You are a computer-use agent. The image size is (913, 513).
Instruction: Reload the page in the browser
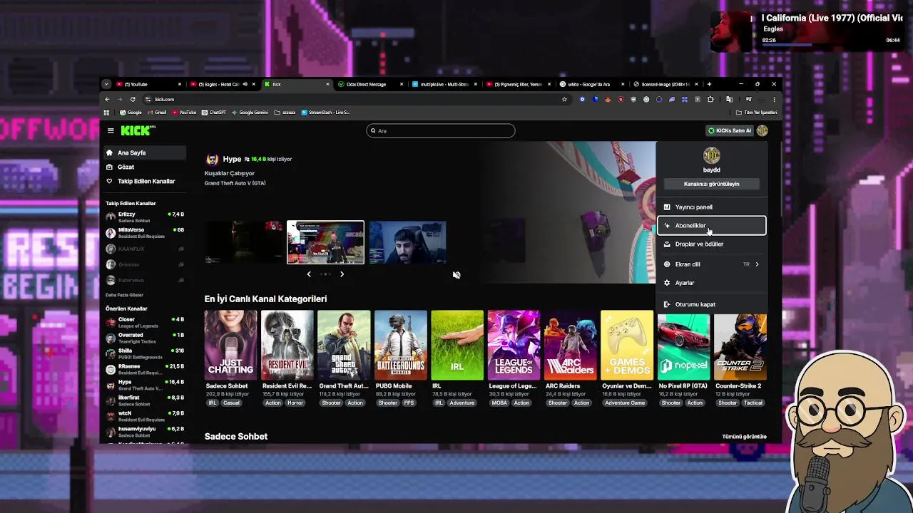(133, 99)
